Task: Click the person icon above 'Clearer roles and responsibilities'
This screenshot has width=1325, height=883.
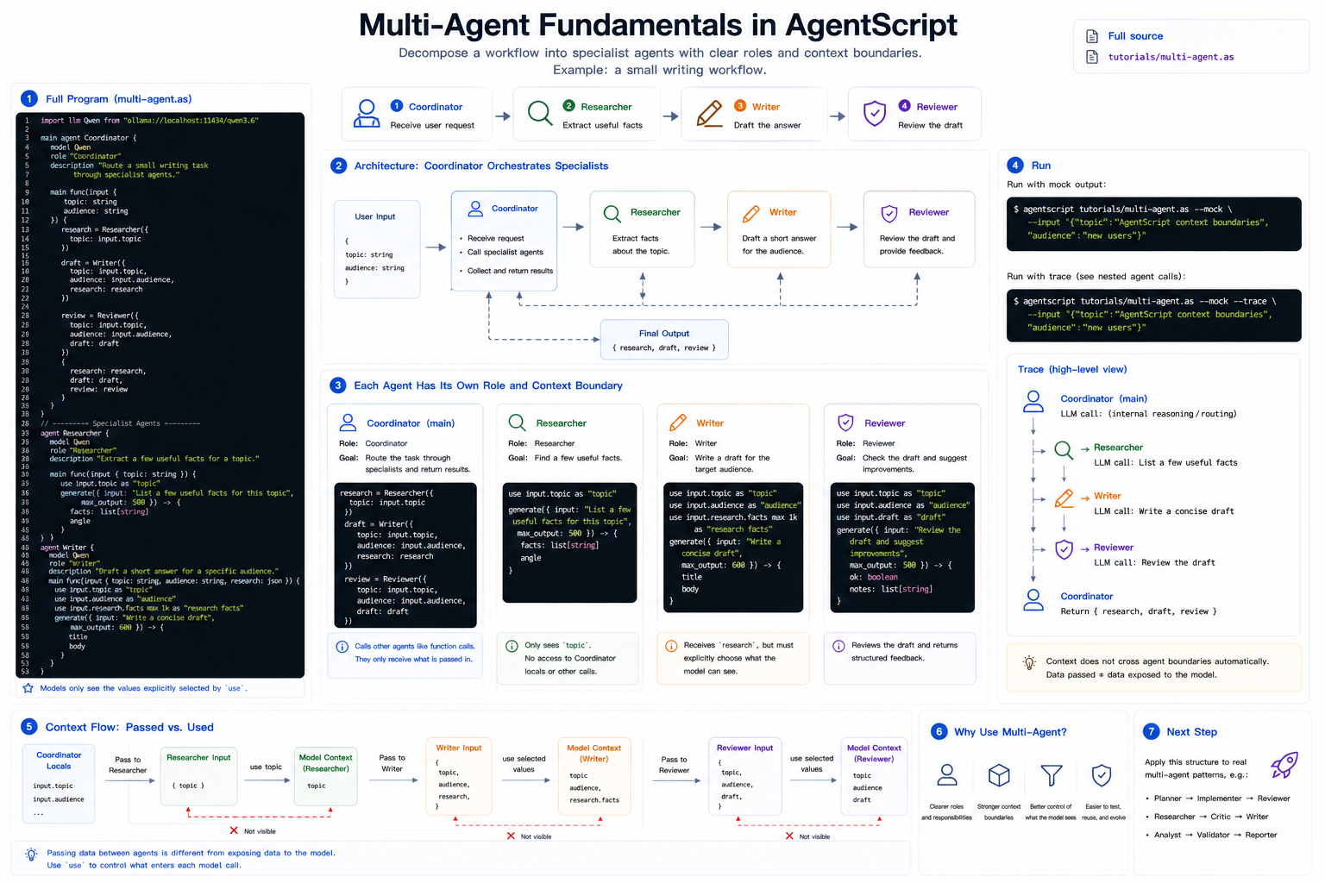Action: (947, 775)
